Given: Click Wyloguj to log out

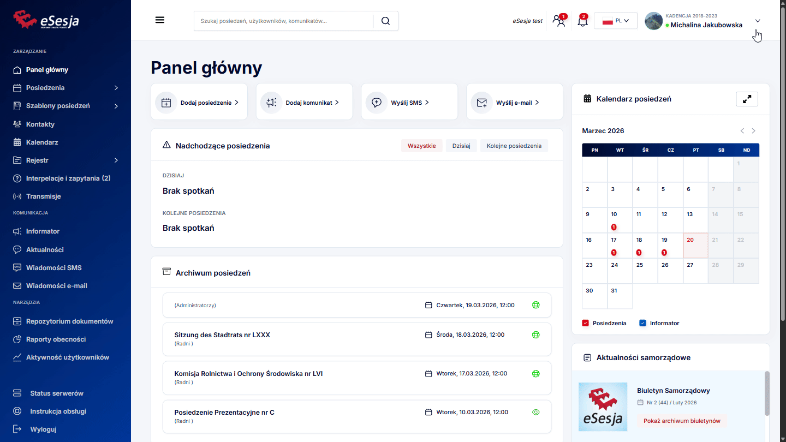Looking at the screenshot, I should [x=43, y=429].
